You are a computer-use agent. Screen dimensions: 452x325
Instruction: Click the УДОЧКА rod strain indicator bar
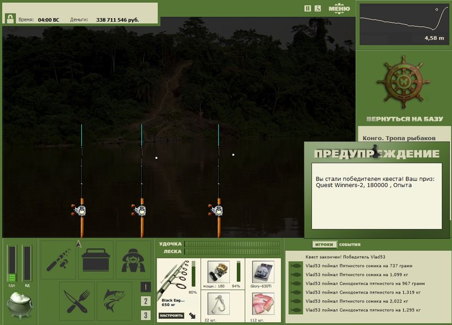coord(232,244)
